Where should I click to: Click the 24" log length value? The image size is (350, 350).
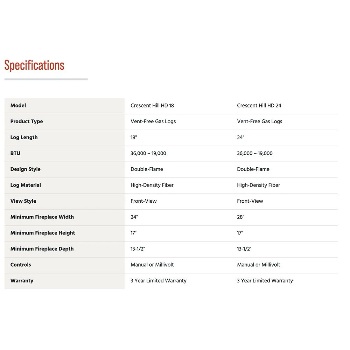click(240, 138)
